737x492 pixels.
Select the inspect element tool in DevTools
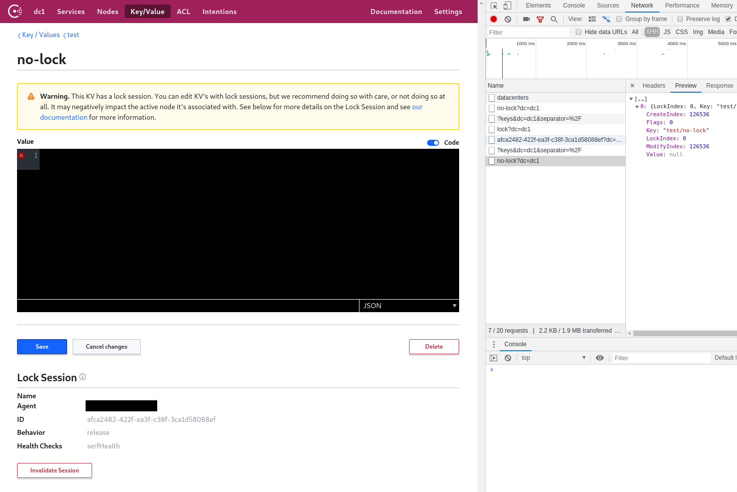(x=494, y=5)
